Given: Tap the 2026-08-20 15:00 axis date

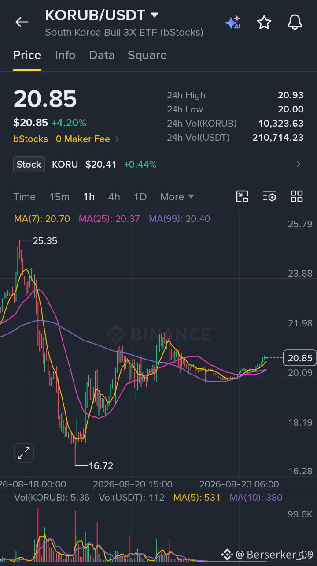Looking at the screenshot, I should 133,484.
